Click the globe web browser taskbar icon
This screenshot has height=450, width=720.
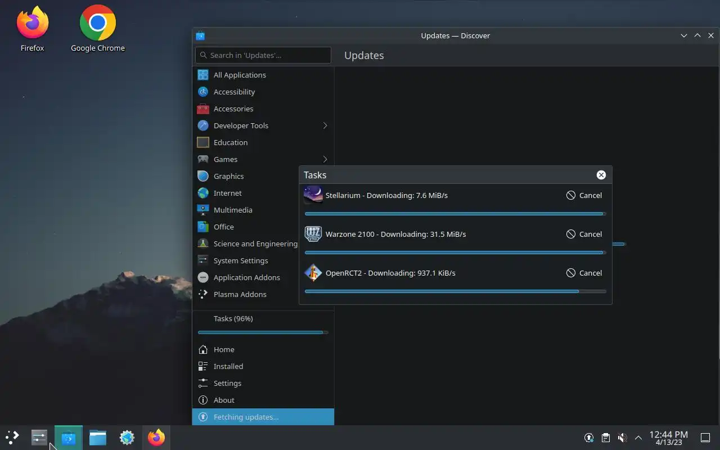pyautogui.click(x=127, y=437)
